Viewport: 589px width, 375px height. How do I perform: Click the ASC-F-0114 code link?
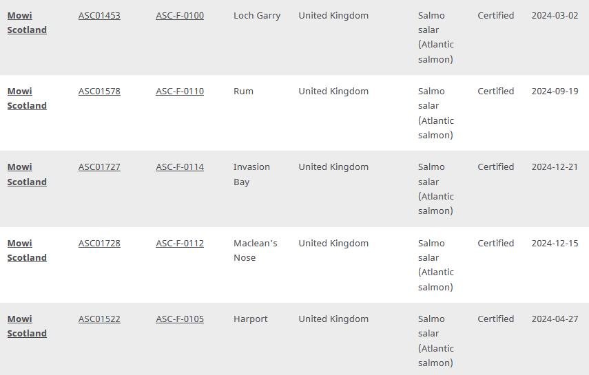click(180, 167)
